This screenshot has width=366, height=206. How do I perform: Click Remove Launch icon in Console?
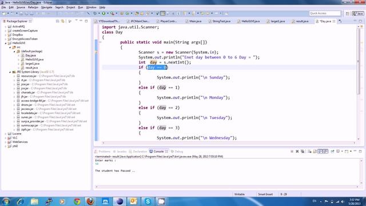coord(297,152)
